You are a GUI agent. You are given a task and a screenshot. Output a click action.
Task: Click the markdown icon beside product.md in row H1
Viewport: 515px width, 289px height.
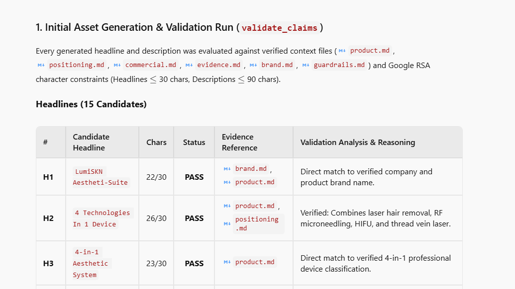227,182
